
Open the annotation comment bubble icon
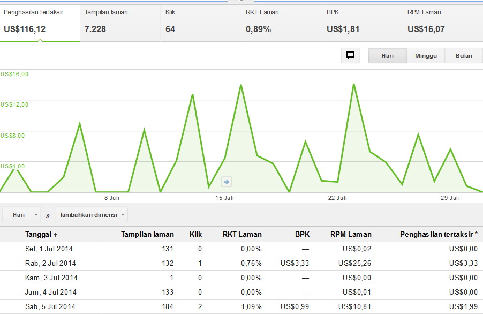(351, 55)
